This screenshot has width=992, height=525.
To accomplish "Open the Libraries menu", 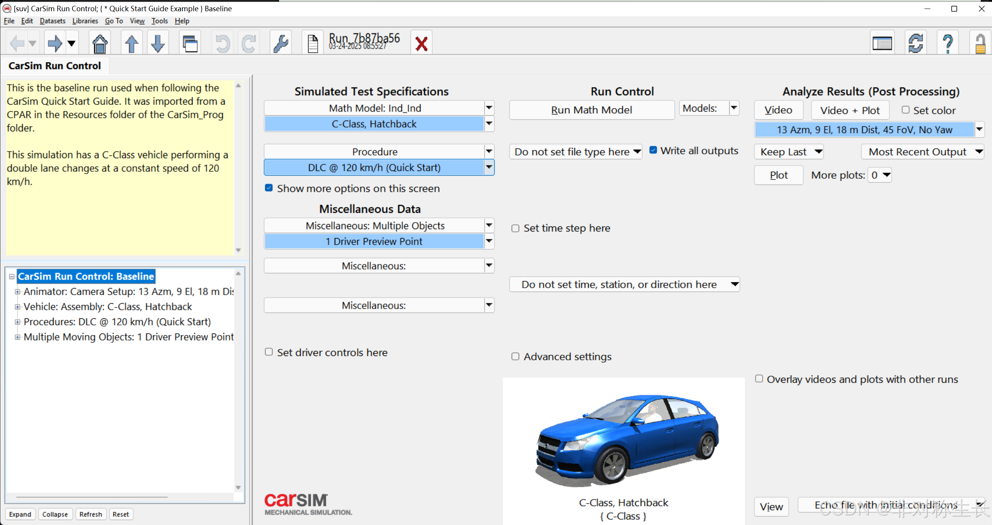I will (85, 21).
